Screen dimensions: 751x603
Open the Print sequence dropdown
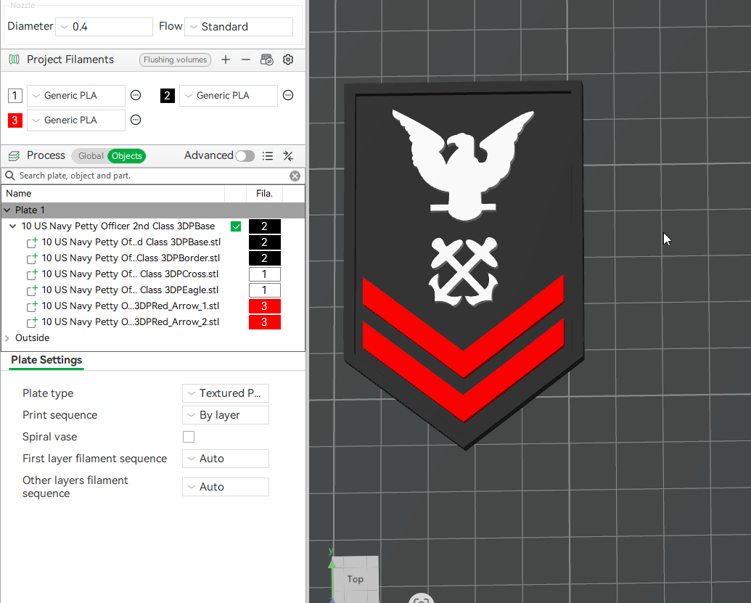225,414
